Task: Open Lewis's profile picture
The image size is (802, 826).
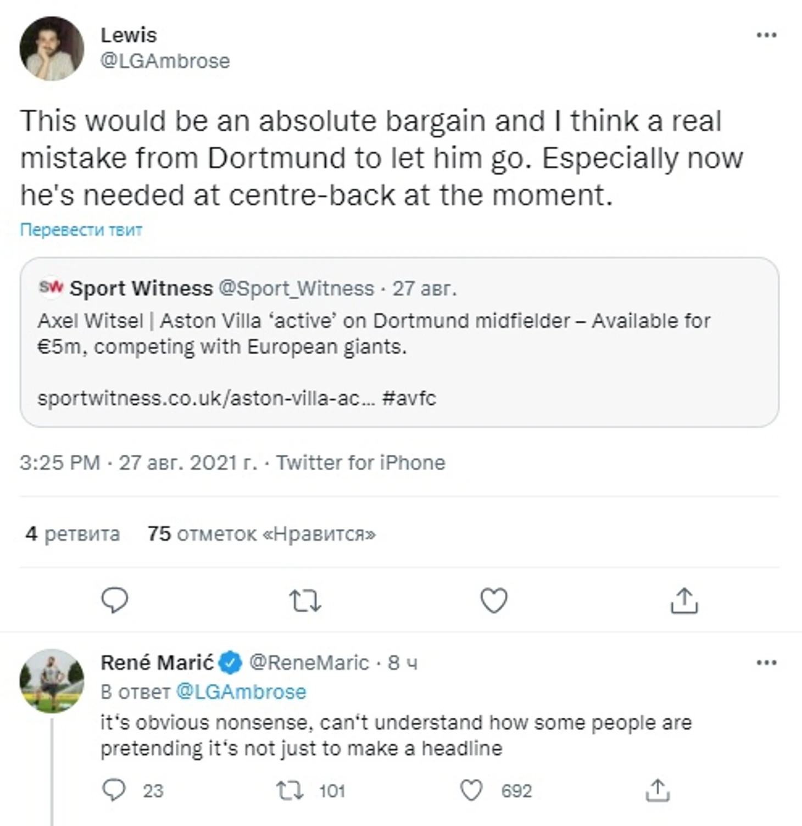Action: click(52, 48)
